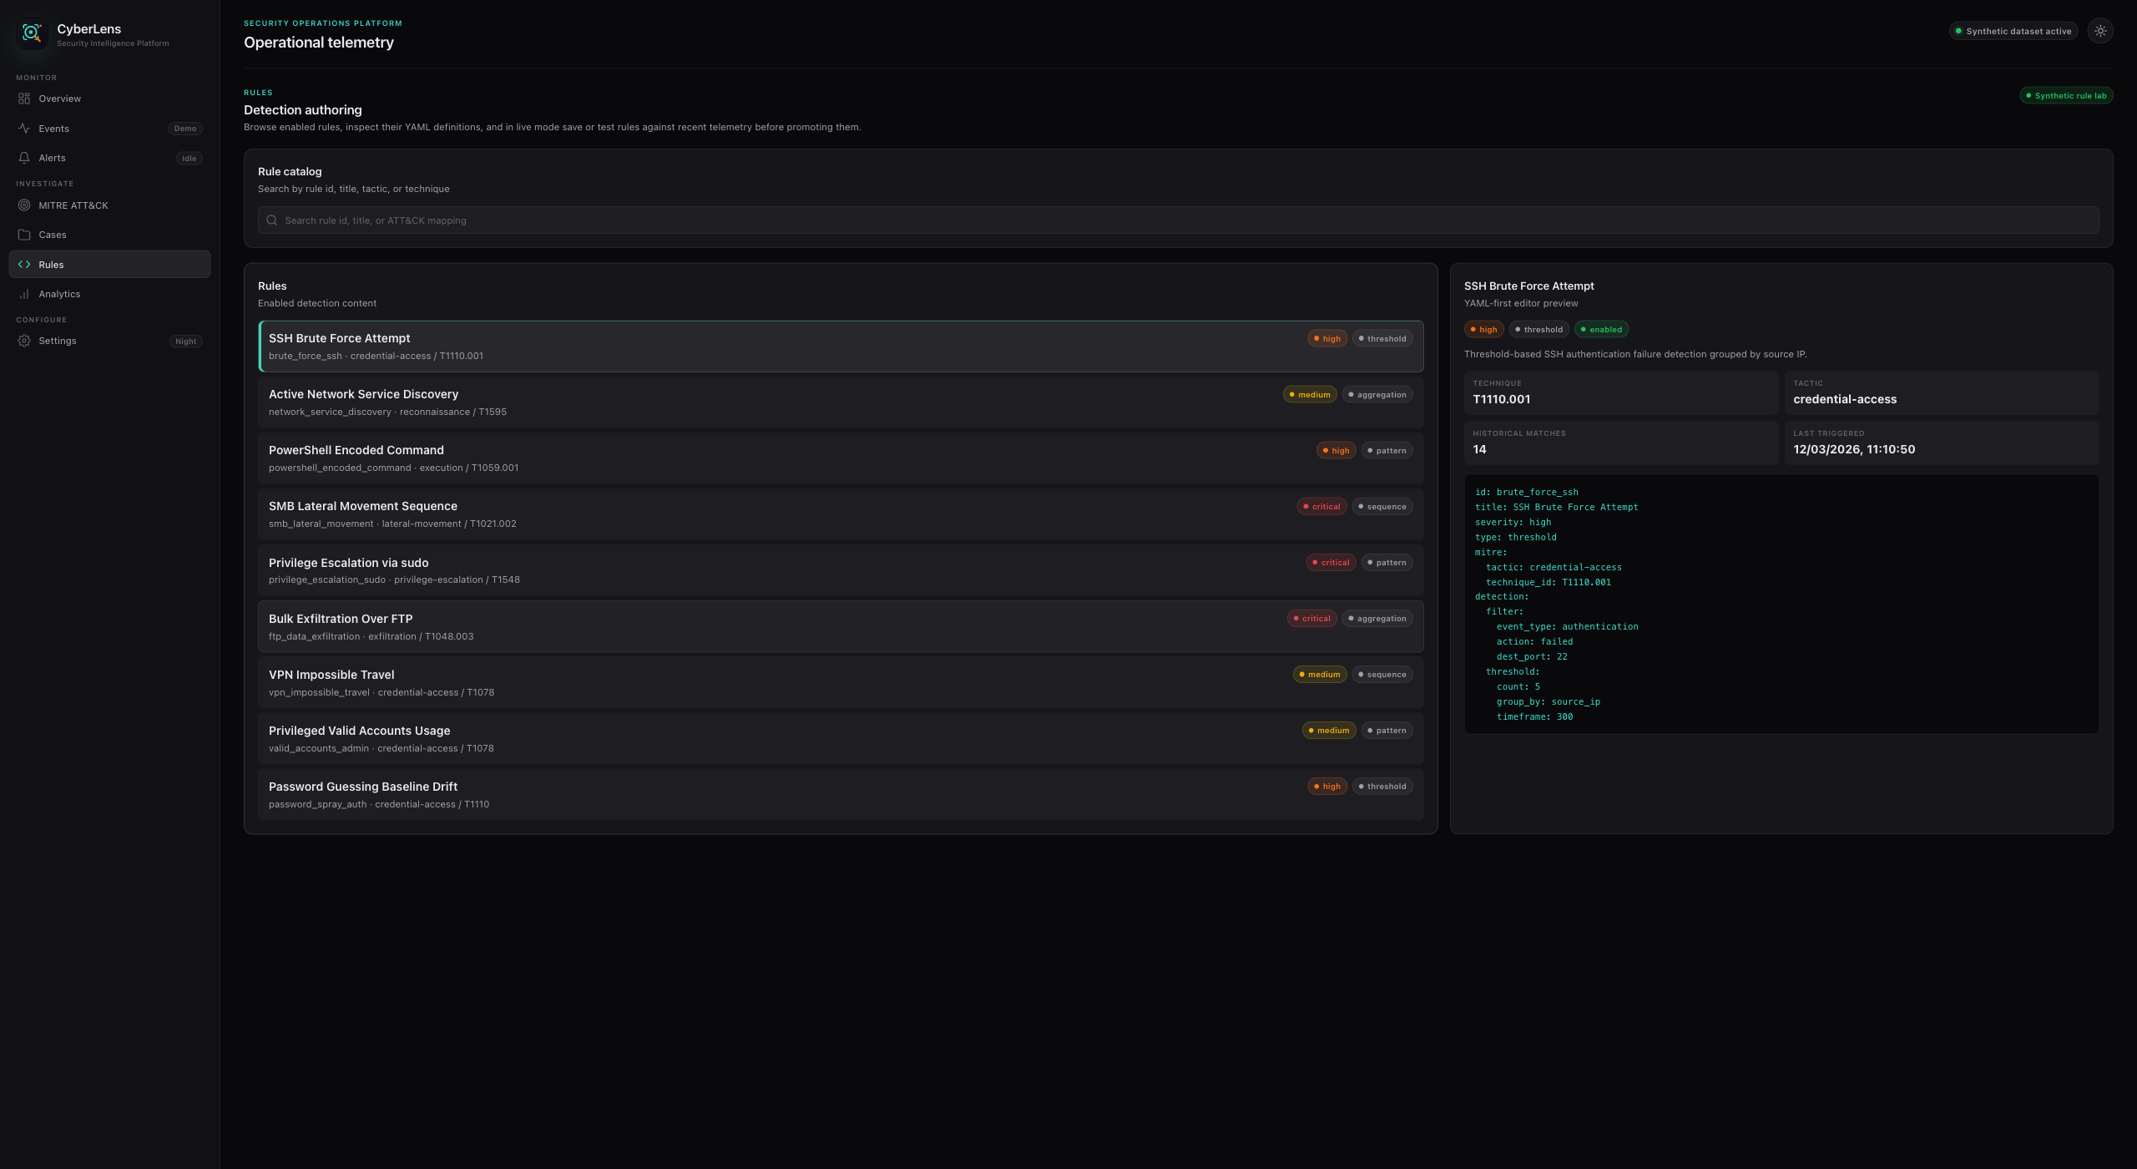Click the MITRE ATT&CK target icon
This screenshot has width=2137, height=1169.
[24, 205]
